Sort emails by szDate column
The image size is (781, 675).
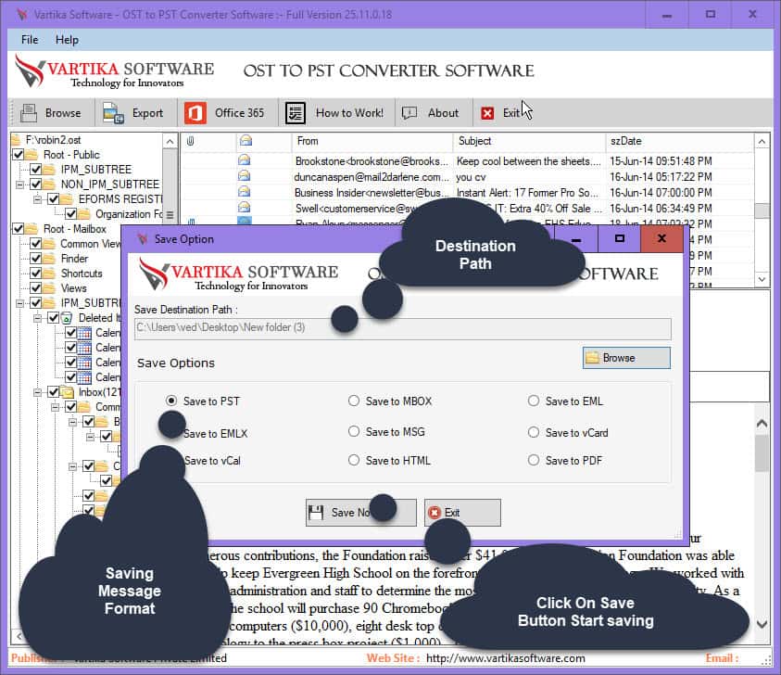click(626, 141)
